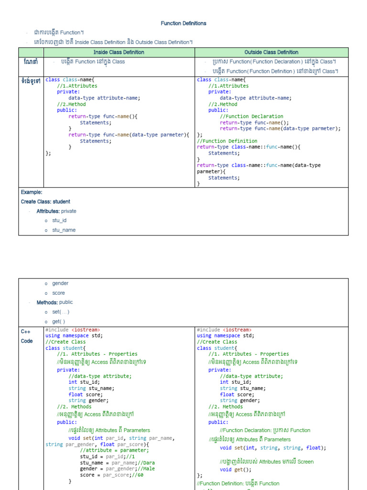Screen dimensions: 367x490
Task: Click the 'return-type func-name(){' definition line
Action: [x=103, y=116]
